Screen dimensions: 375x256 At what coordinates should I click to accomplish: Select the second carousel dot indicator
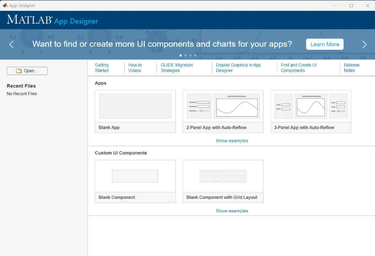(x=185, y=56)
